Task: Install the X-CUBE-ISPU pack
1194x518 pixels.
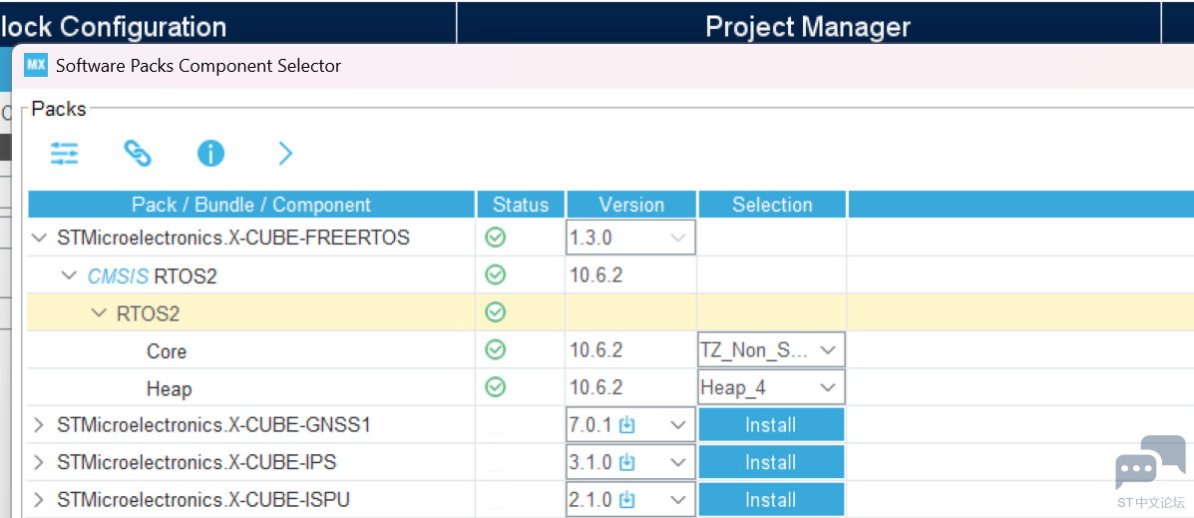Action: 771,500
